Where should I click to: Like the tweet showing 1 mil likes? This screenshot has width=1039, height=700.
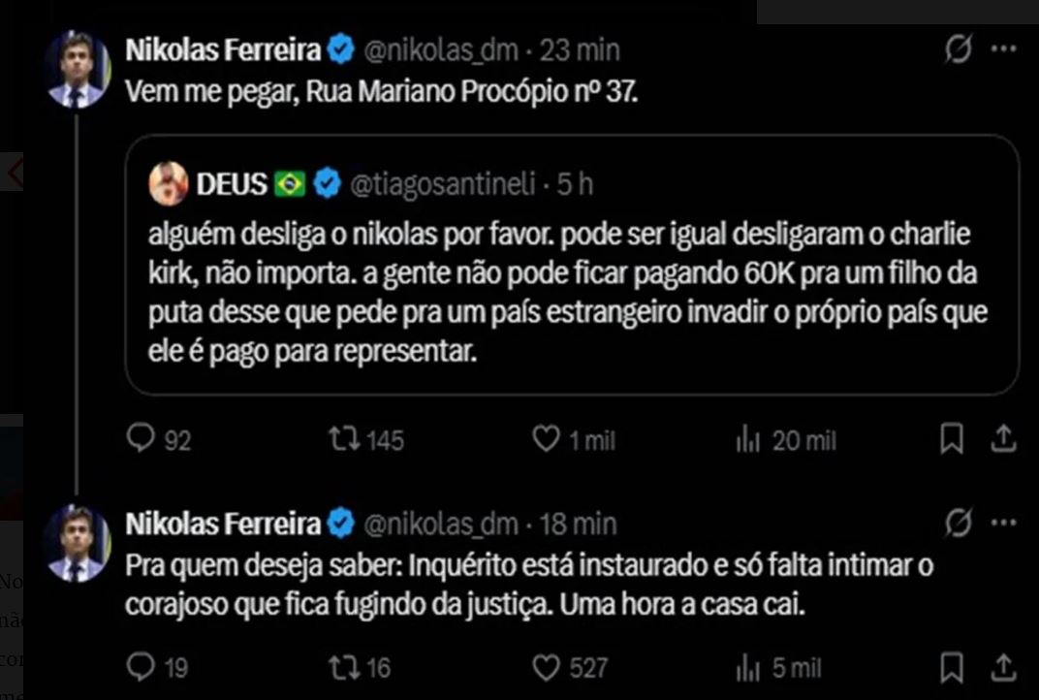548,441
